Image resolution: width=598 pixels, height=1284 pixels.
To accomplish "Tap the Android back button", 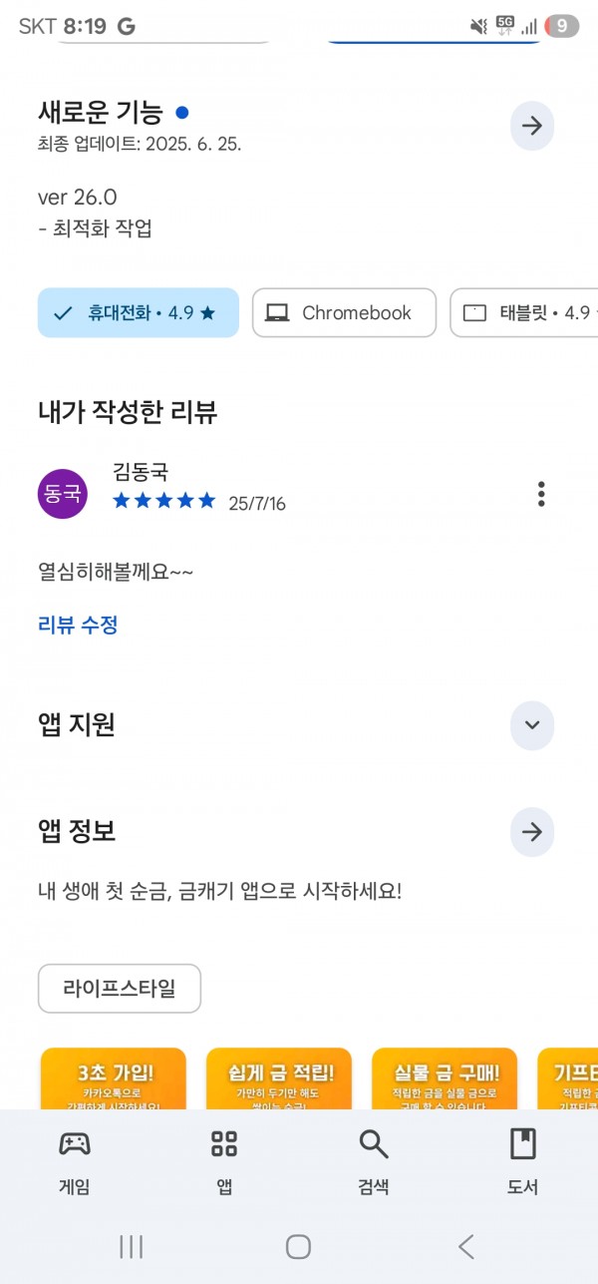I will 465,1246.
